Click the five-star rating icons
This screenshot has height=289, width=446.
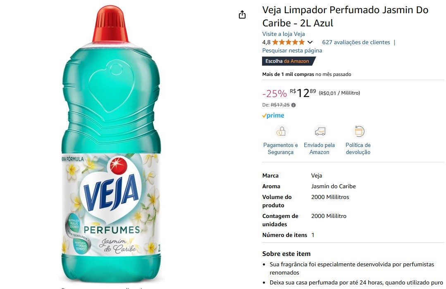[x=289, y=43]
